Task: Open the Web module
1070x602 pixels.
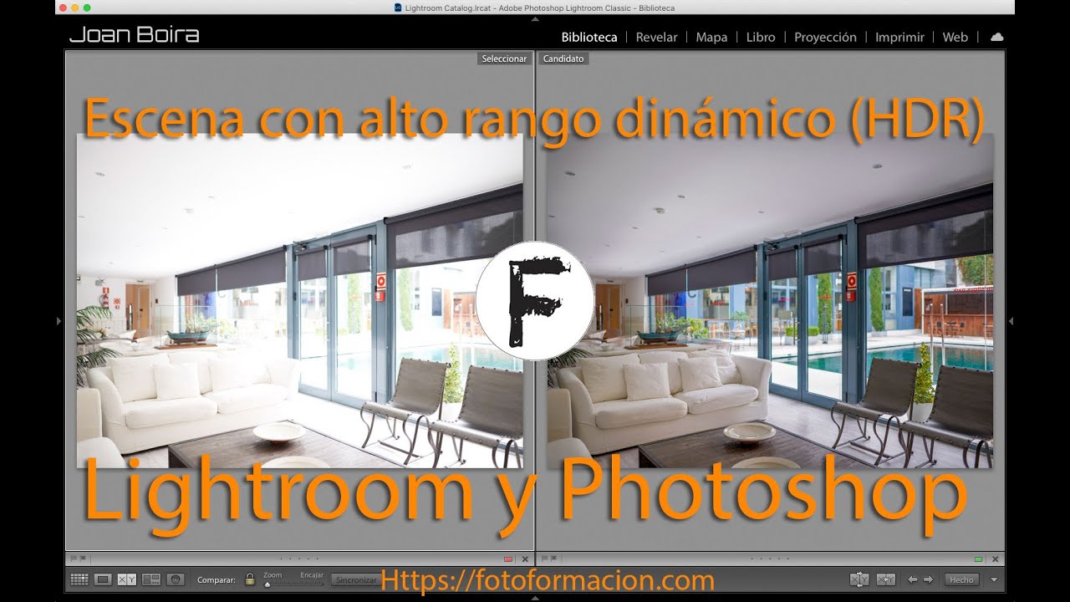Action: point(955,37)
